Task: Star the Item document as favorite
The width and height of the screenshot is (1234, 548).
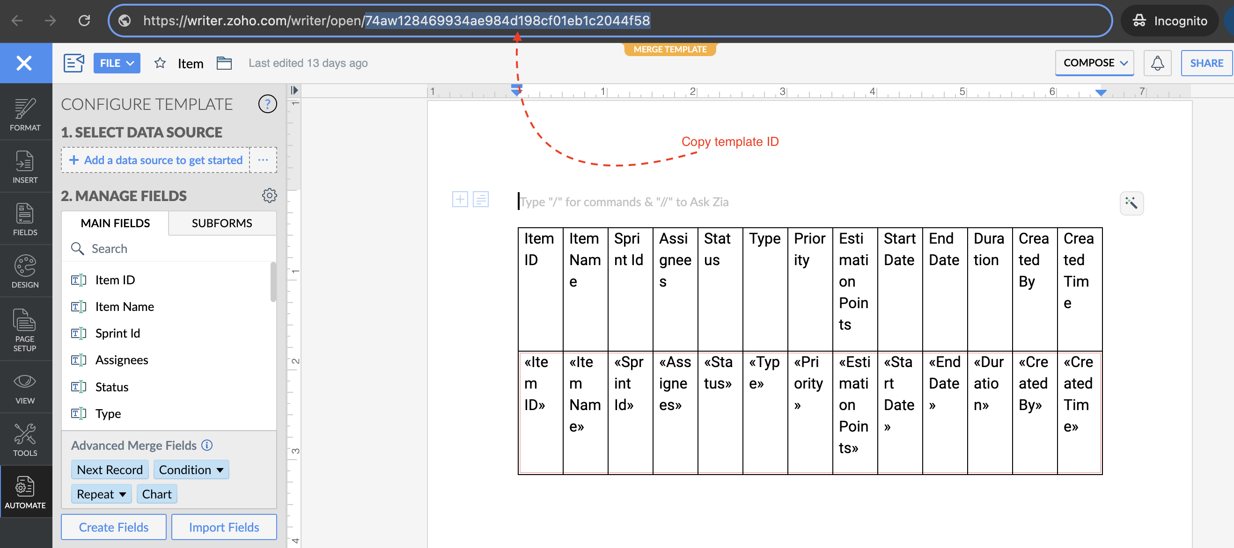Action: (x=160, y=63)
